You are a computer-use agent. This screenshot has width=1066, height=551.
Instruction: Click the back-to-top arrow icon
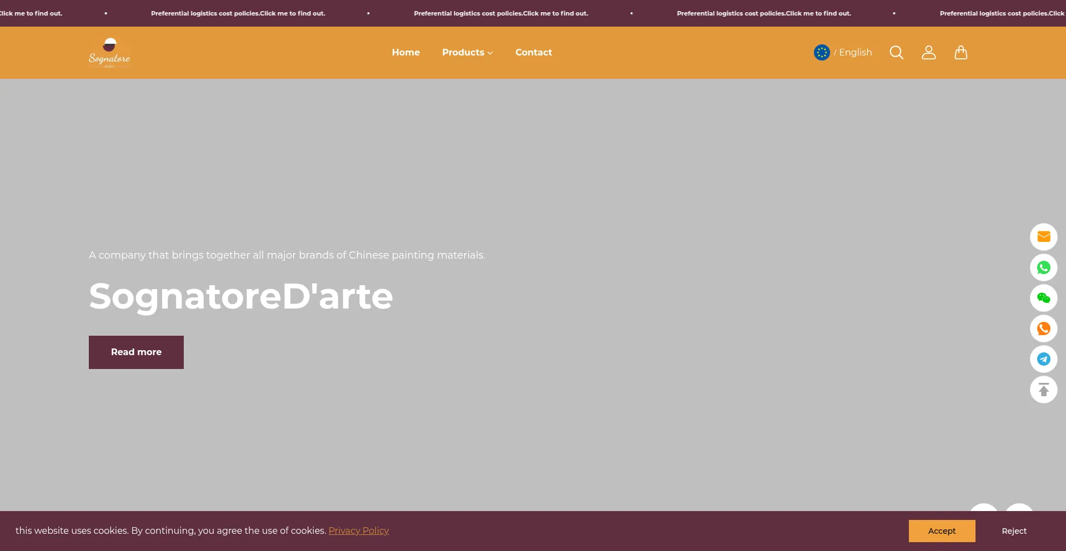1043,390
